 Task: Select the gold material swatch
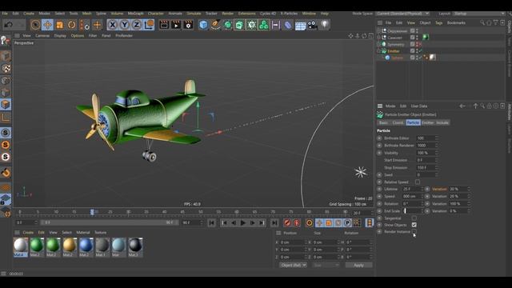(70, 247)
